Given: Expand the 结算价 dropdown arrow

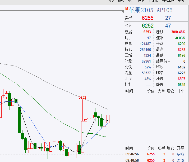Looking at the screenshot, I should pos(169,62).
